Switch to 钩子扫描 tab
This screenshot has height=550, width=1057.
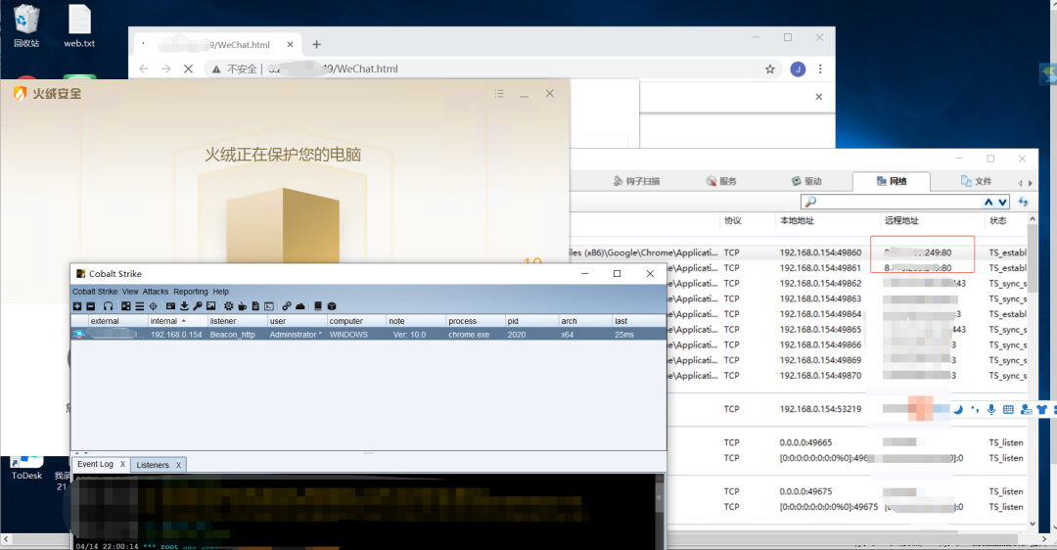[x=636, y=181]
